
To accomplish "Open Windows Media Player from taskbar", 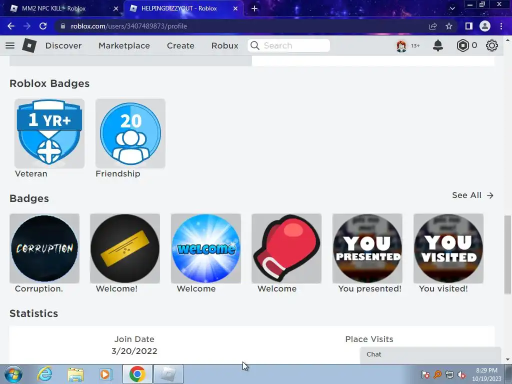I will tap(106, 374).
